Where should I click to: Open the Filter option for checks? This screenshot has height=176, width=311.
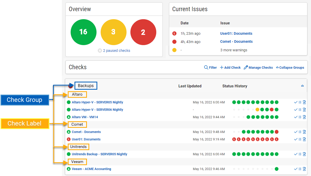(210, 67)
